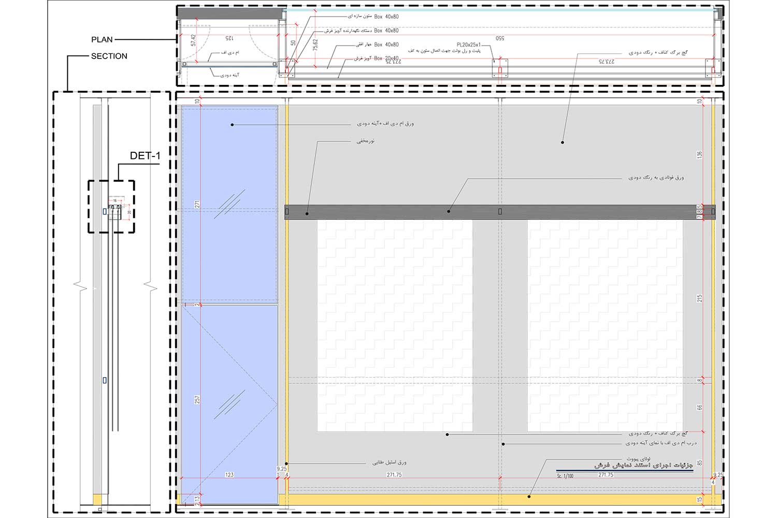Select the left white carpet display panel
Screen dimensions: 777x518
[395, 325]
